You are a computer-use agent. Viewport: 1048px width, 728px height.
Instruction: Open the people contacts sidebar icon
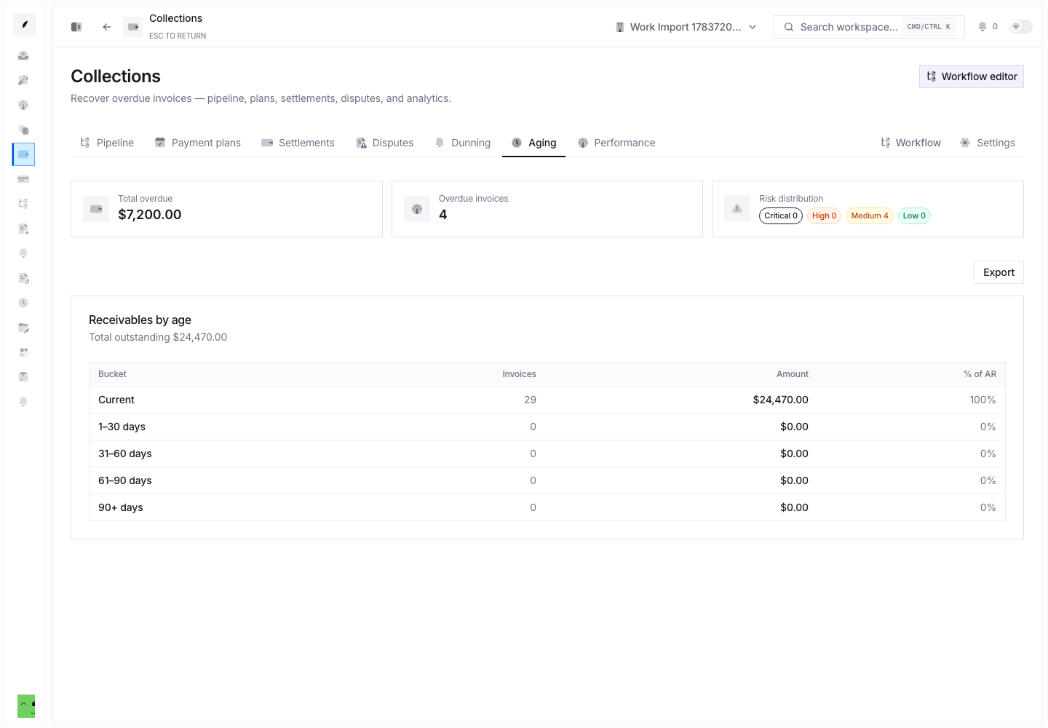(x=23, y=352)
